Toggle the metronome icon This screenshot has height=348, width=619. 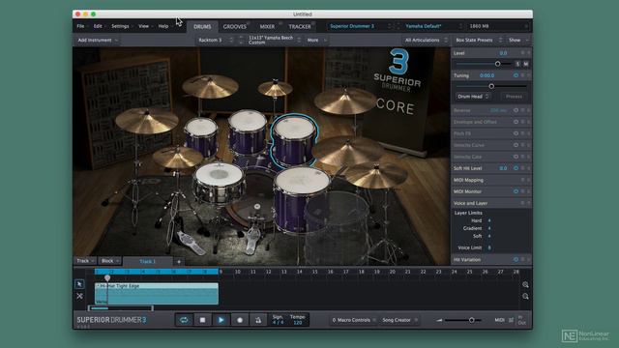point(258,320)
